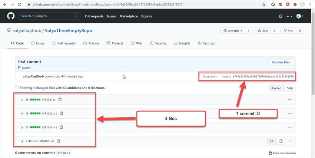Copy the README.md file path
Screen dimensions: 315x158
tap(59, 141)
